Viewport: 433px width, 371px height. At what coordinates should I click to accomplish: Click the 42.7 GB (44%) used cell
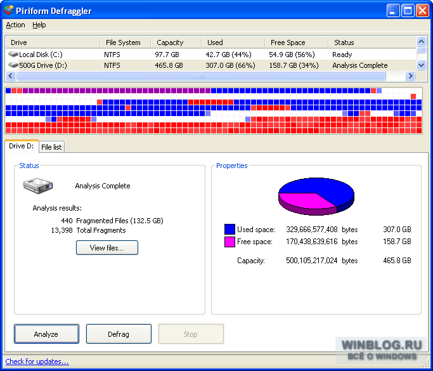pos(228,55)
